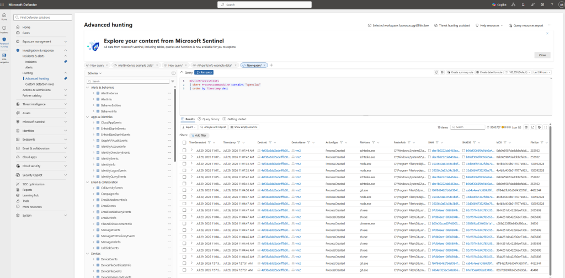Check the first git.exe row at 11:04:58
The height and width of the screenshot is (278, 565).
point(184,190)
